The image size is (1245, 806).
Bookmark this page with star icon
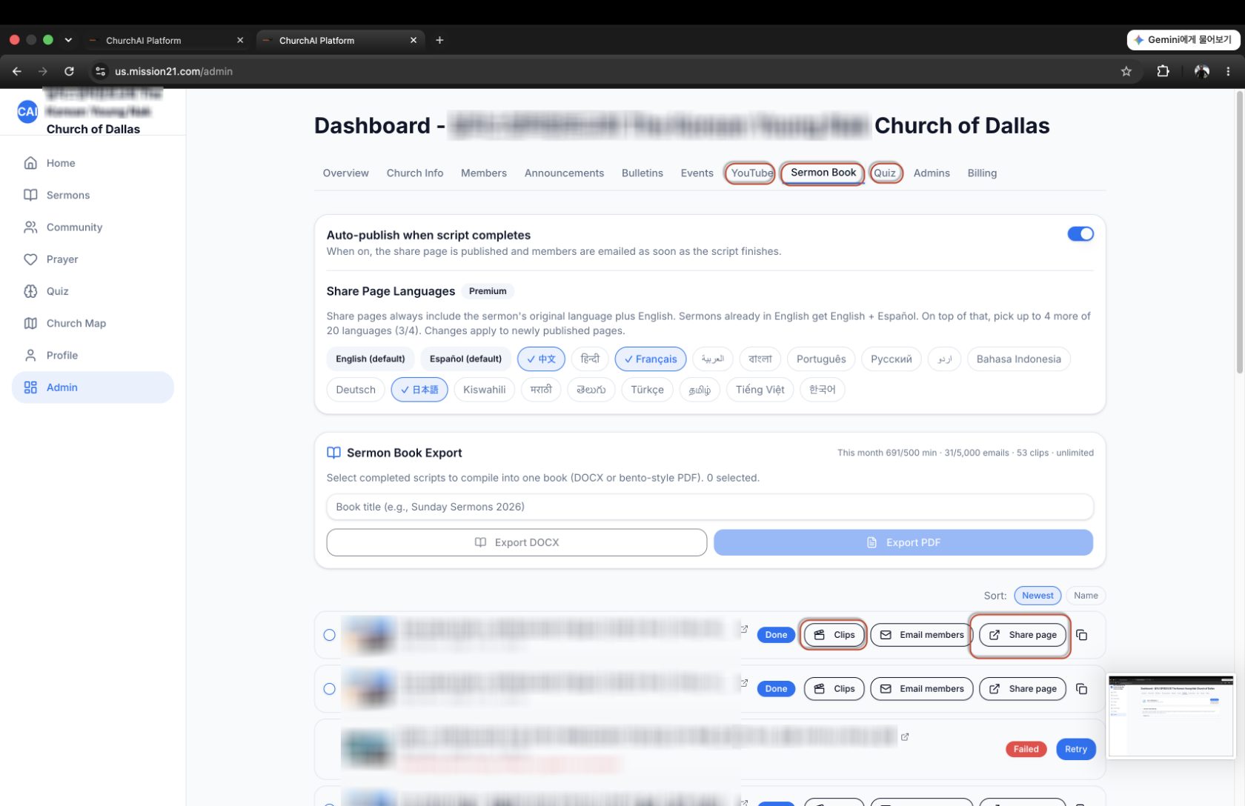[x=1126, y=71]
